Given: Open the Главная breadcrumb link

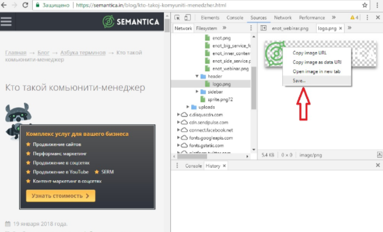Looking at the screenshot, I should pos(16,52).
